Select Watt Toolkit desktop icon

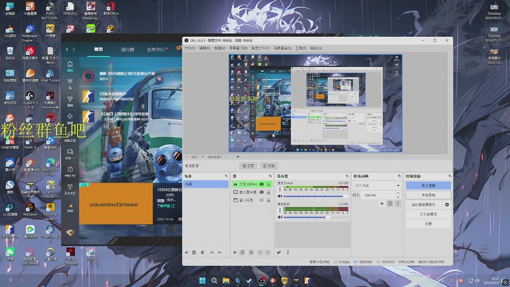pos(50,75)
